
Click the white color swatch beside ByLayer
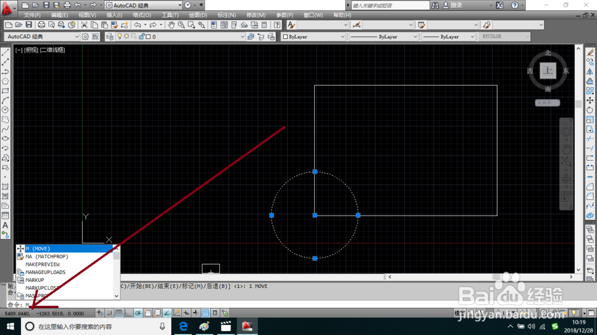[285, 36]
